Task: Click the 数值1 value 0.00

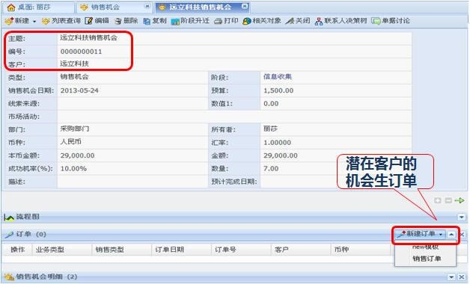Action: [x=271, y=104]
